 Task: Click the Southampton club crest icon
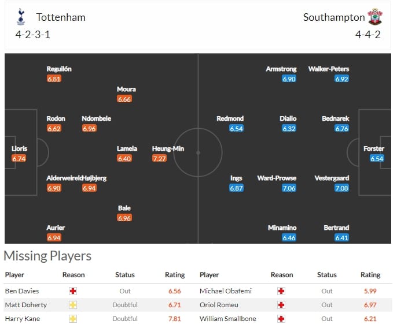pyautogui.click(x=375, y=17)
